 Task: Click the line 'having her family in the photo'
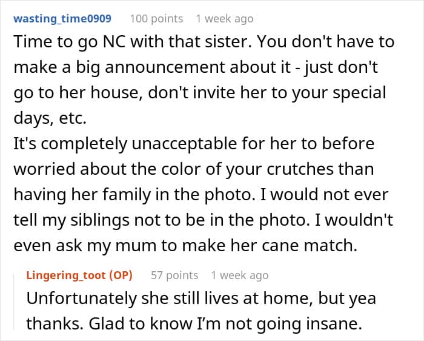click(201, 195)
